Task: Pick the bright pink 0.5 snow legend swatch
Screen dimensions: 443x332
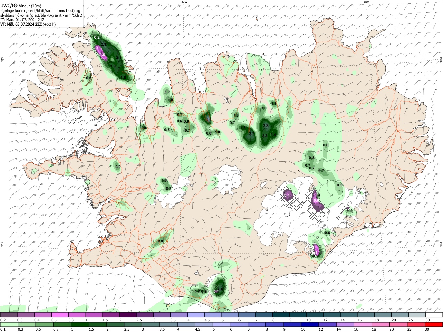Action: (x=60, y=315)
